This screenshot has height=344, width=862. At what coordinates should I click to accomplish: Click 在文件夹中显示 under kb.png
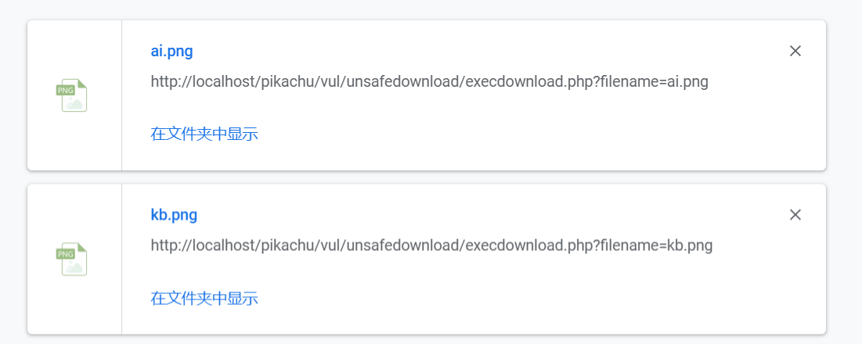[204, 298]
